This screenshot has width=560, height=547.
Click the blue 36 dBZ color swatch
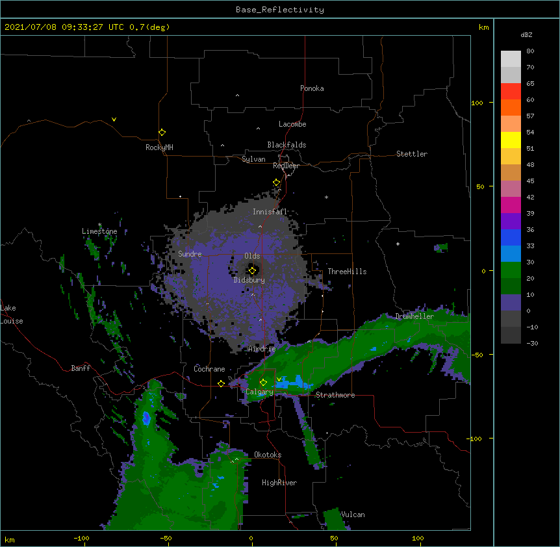click(511, 237)
